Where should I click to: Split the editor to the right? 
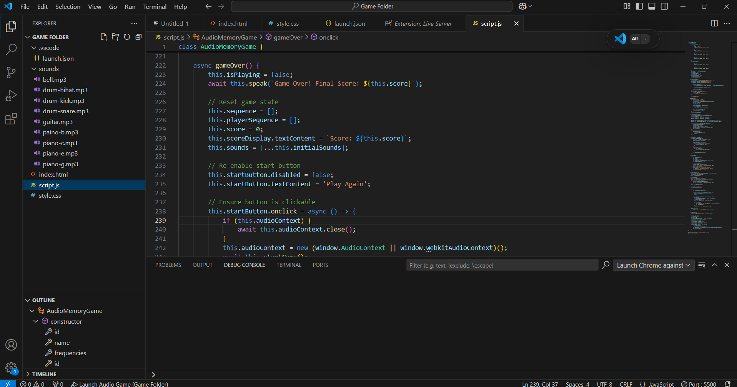(714, 23)
